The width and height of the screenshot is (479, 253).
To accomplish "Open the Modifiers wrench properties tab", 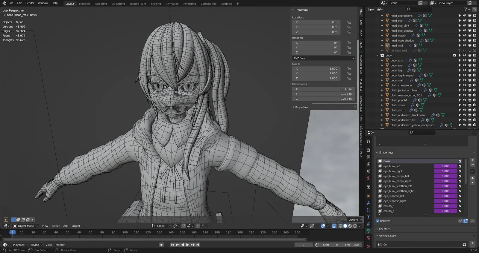I will pos(369,203).
